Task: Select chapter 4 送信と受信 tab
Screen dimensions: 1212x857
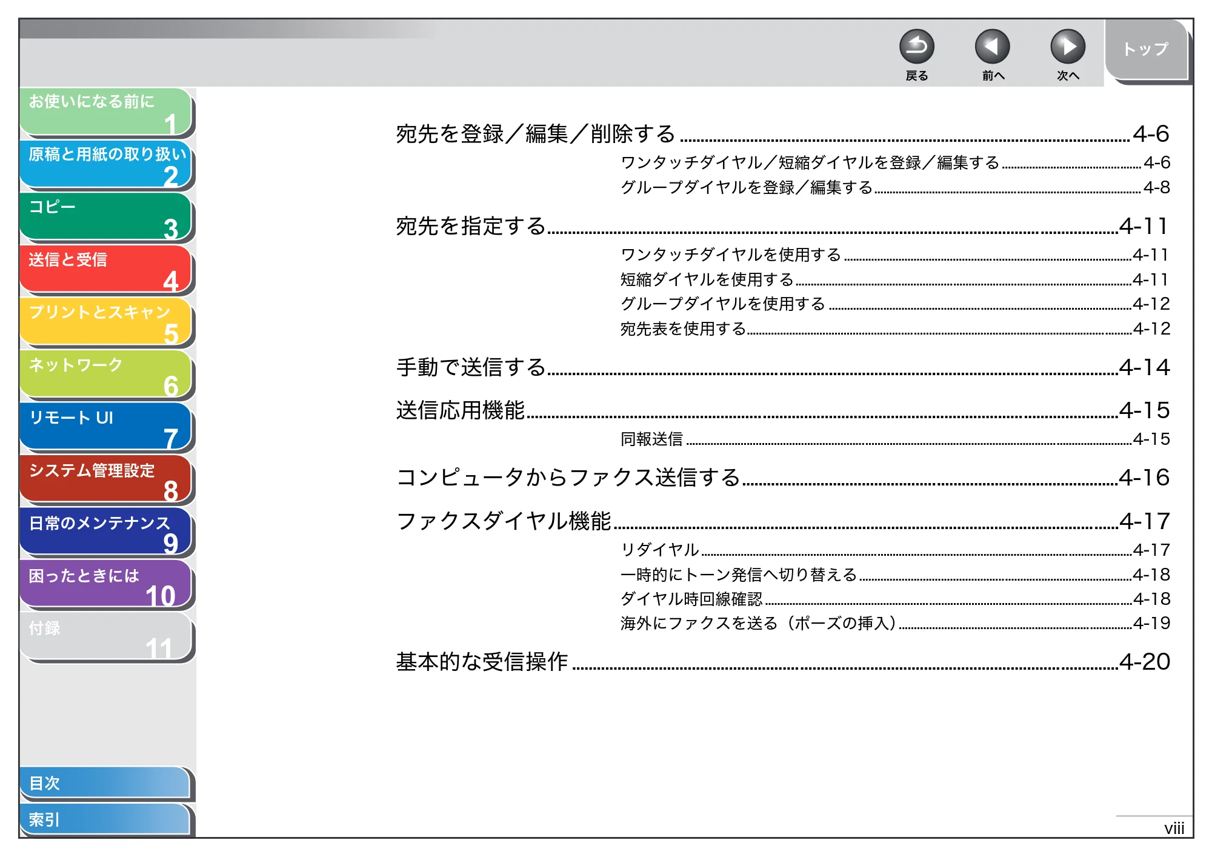Action: [x=106, y=269]
